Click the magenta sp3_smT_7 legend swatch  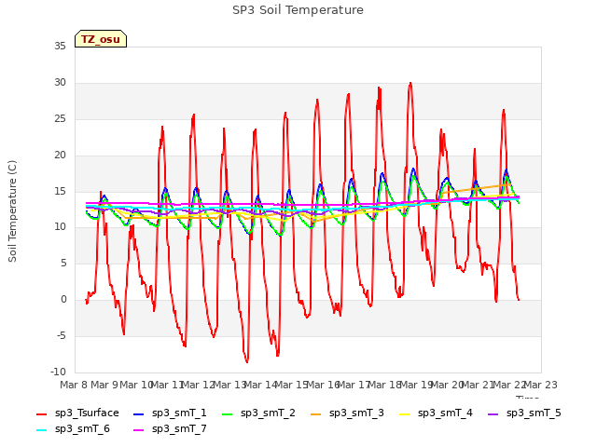tap(139, 430)
